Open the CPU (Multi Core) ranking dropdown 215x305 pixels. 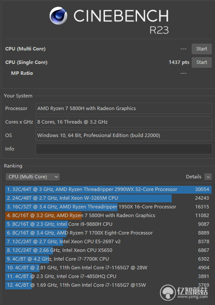pos(33,177)
